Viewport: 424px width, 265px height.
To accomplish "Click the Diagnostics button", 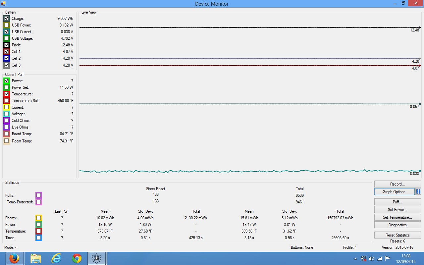I will [x=397, y=225].
